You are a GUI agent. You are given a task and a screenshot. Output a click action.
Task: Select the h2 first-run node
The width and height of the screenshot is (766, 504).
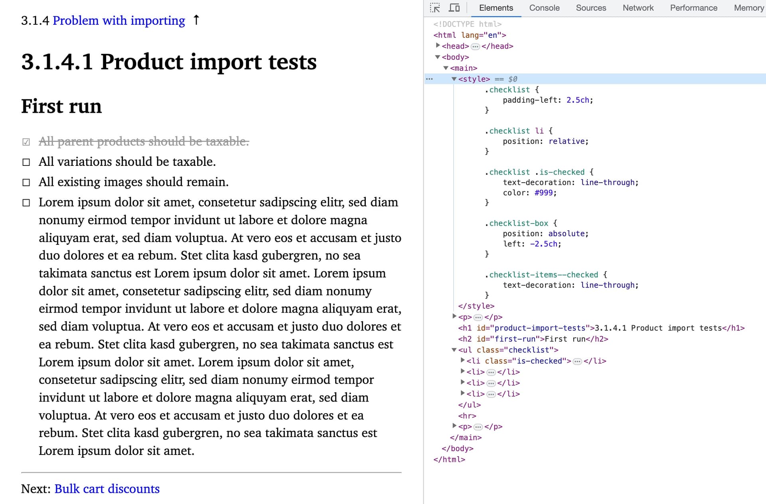[x=533, y=339]
